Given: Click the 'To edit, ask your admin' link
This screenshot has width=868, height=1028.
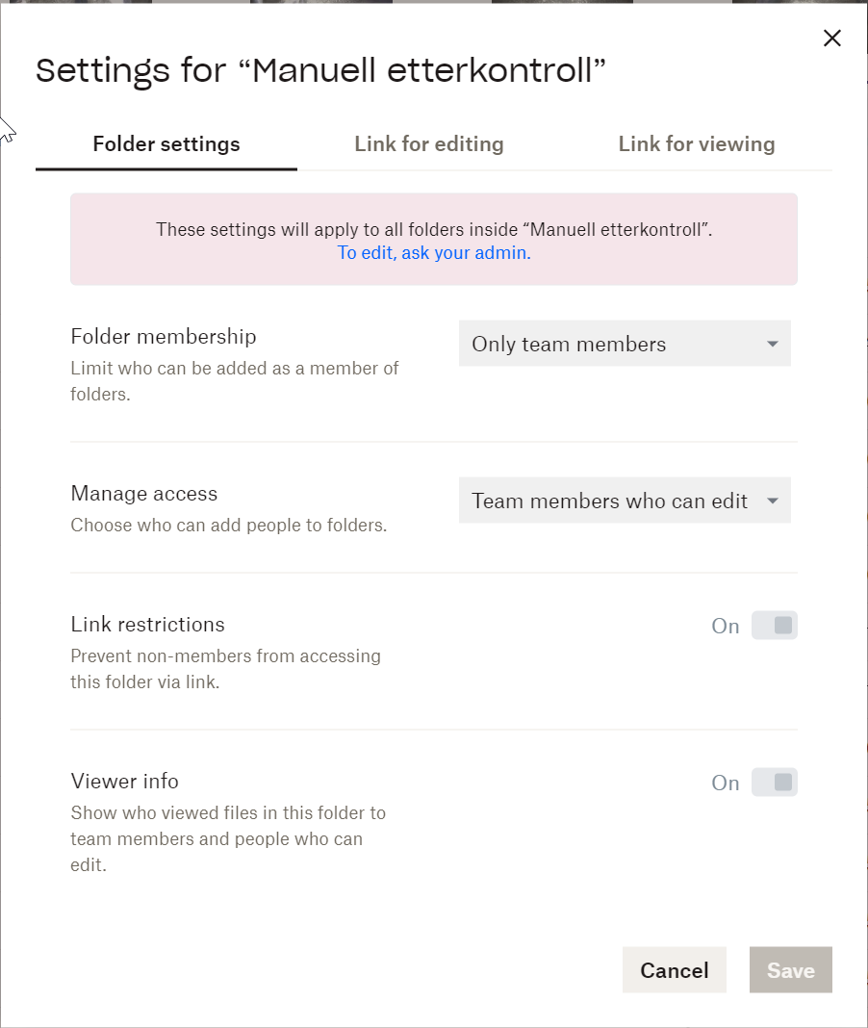Looking at the screenshot, I should click(434, 253).
